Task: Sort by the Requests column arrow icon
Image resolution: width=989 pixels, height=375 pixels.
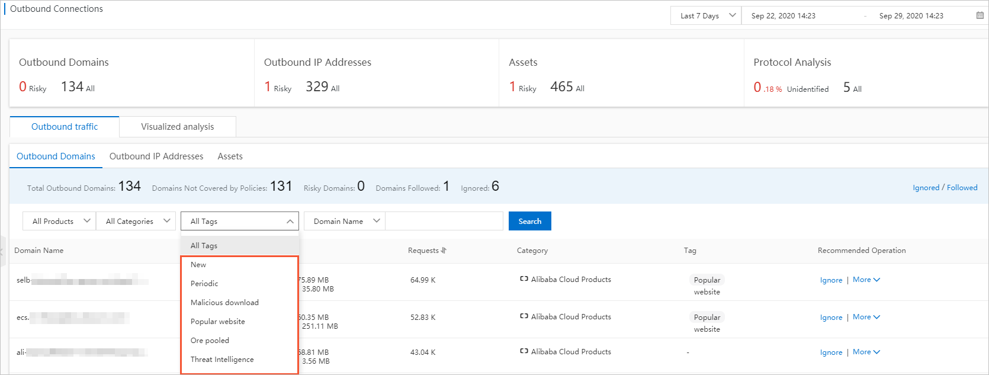Action: [444, 251]
